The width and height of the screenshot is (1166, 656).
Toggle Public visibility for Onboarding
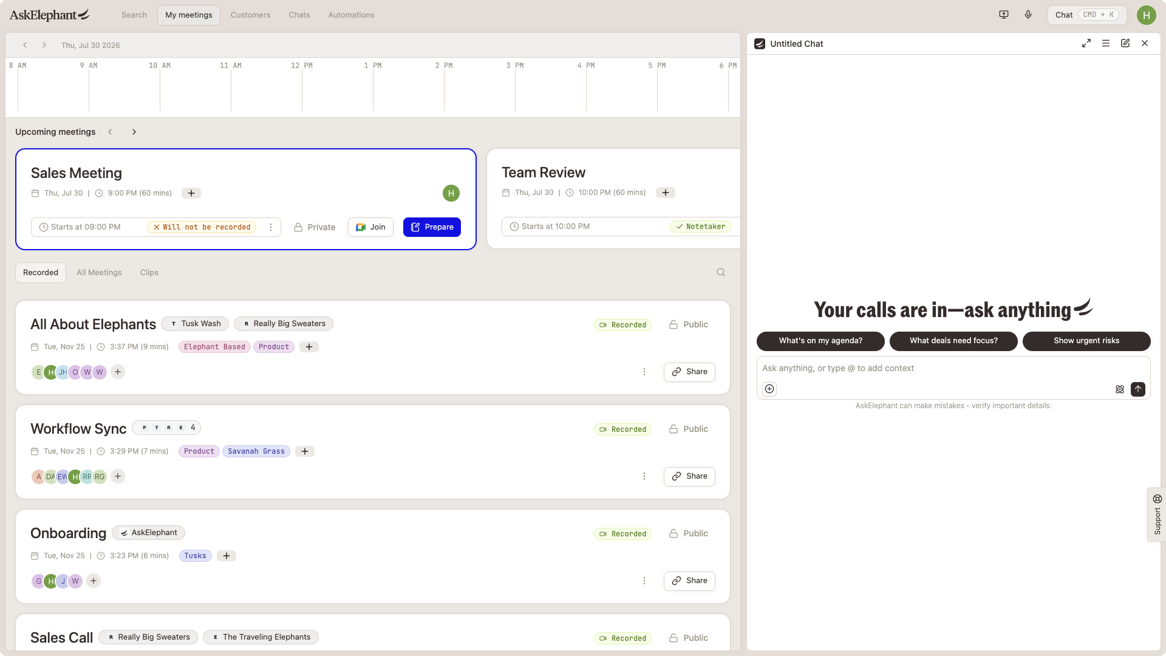tap(689, 533)
